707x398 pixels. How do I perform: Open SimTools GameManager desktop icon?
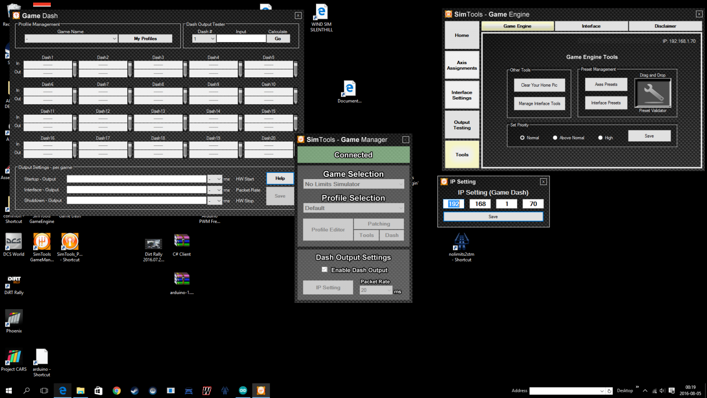42,247
